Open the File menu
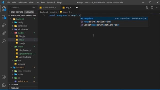Image resolution: width=160 pixels, height=90 pixels. pyautogui.click(x=8, y=2)
